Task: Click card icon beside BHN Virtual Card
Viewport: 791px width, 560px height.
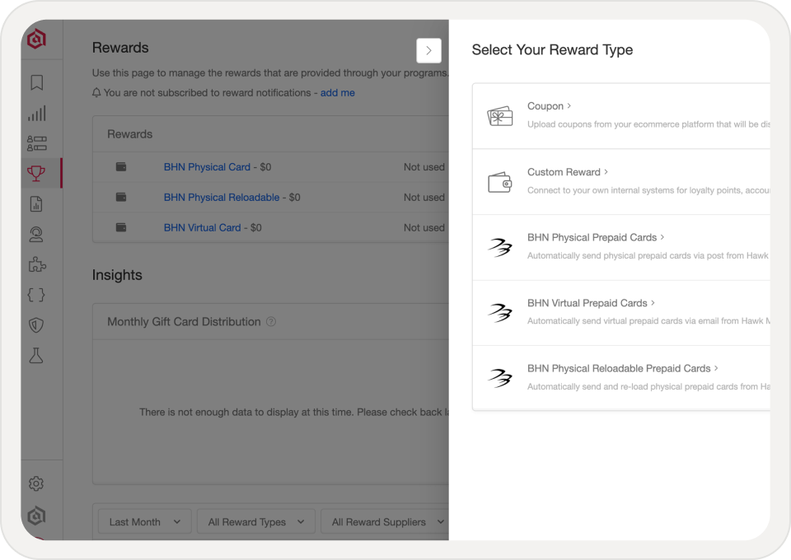Action: pos(121,227)
